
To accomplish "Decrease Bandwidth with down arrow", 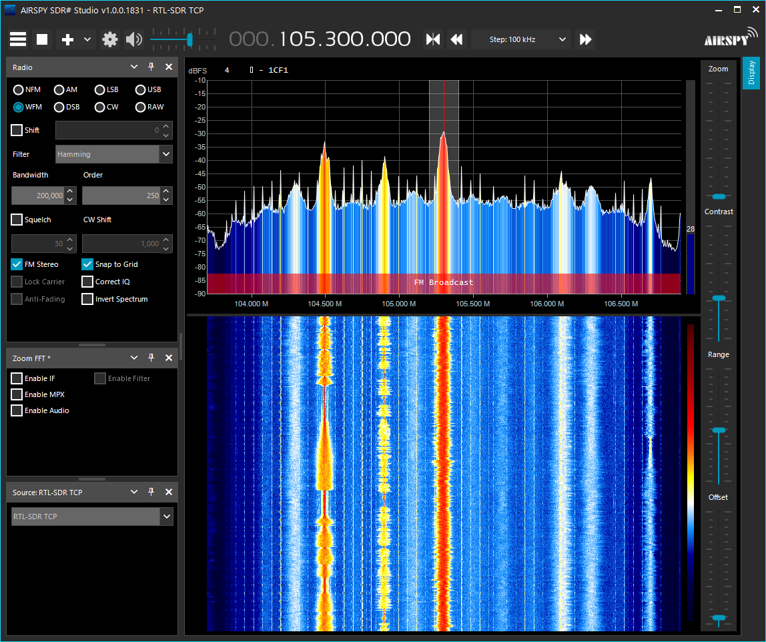I will (70, 200).
